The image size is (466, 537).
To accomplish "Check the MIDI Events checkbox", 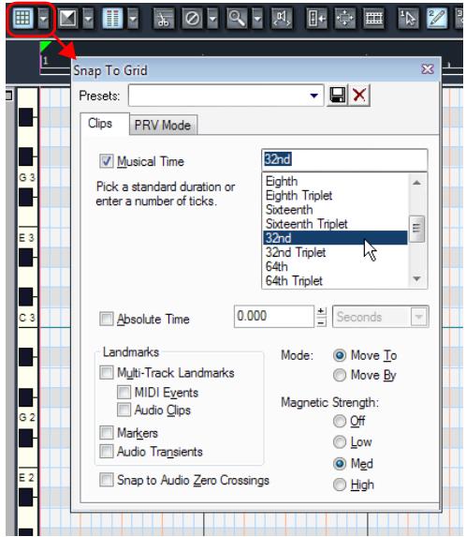I will (x=124, y=392).
